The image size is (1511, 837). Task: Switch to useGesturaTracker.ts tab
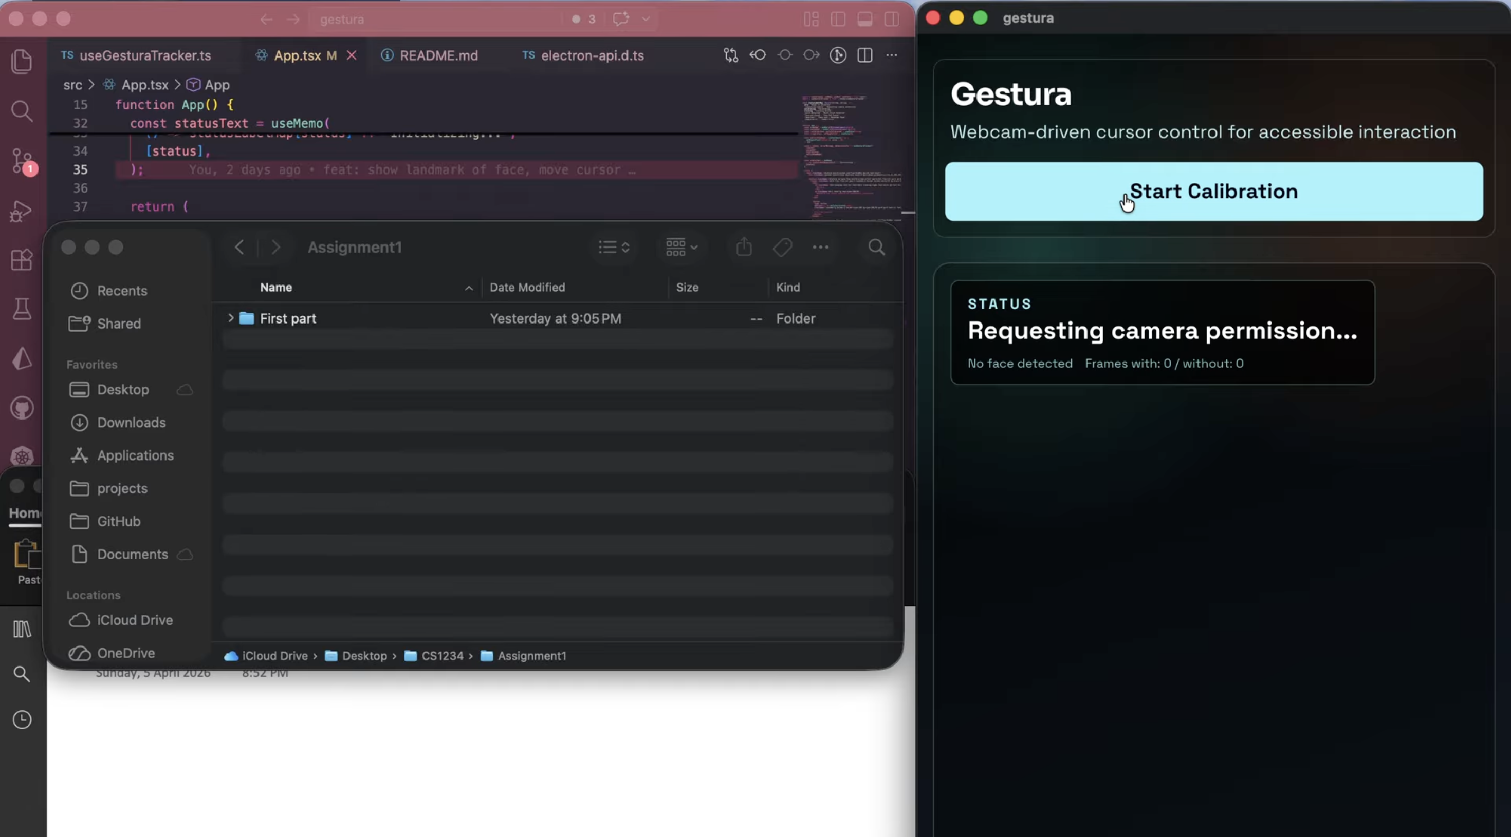pos(136,55)
